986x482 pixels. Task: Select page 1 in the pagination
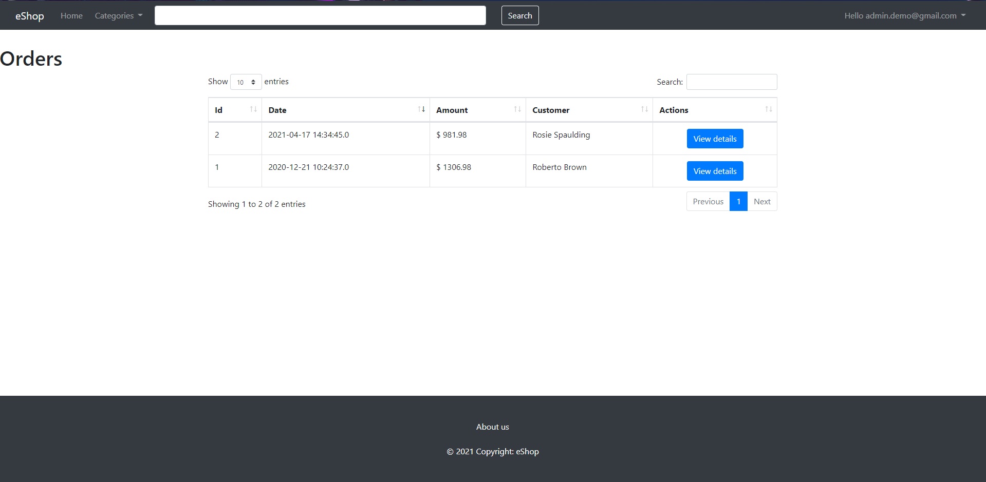click(x=738, y=201)
